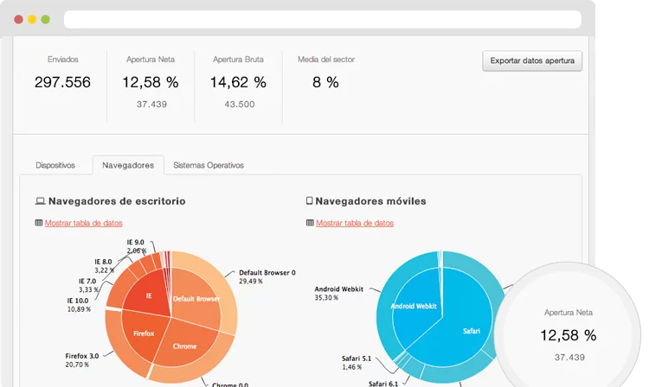Click table icon beside desktop Mostrar tabla link

click(x=39, y=223)
